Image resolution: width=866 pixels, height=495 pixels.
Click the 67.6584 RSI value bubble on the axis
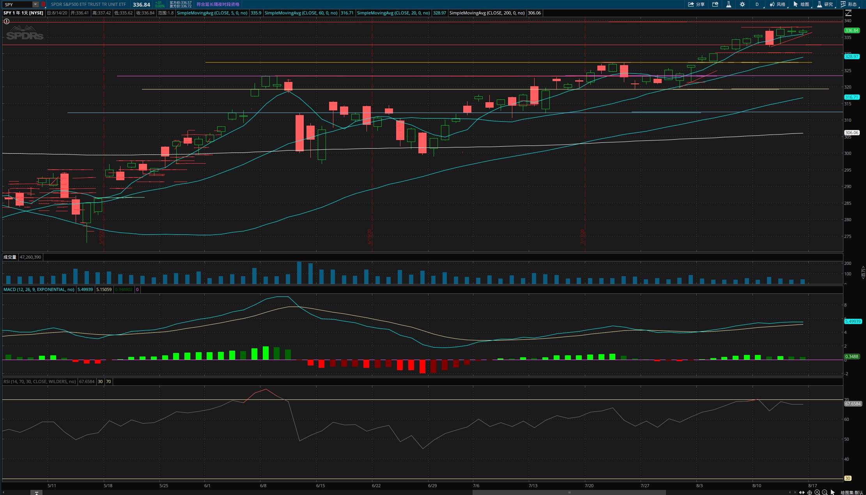[x=853, y=404]
